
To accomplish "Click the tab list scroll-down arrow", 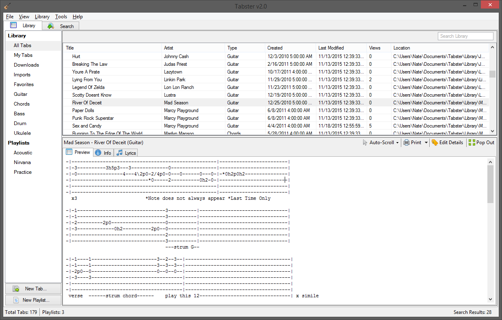I will point(492,131).
